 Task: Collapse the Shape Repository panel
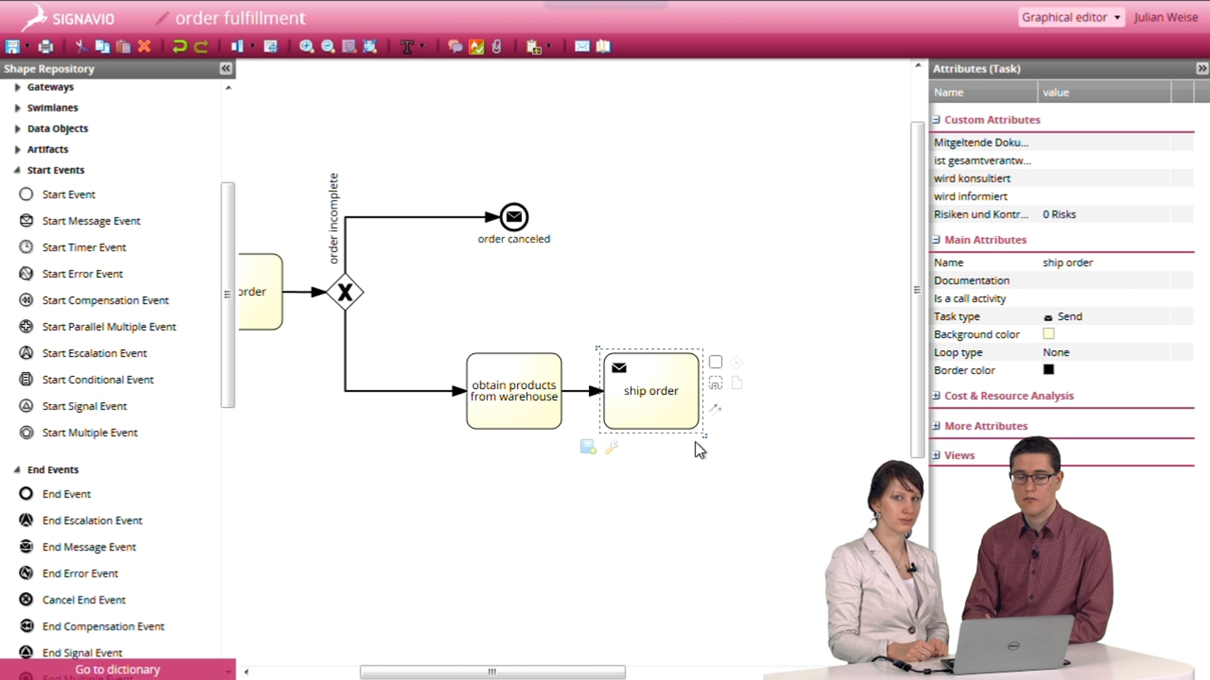226,69
